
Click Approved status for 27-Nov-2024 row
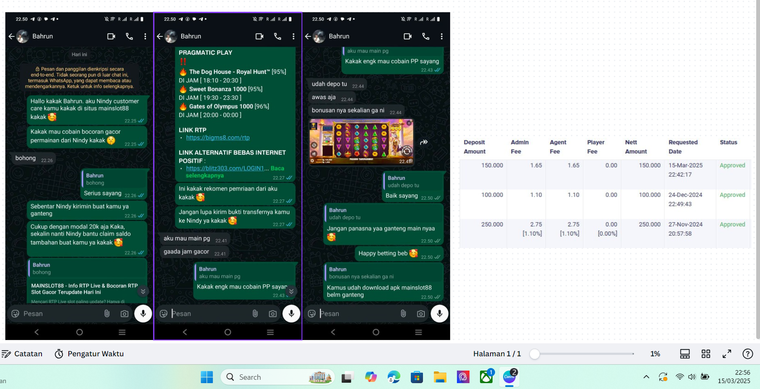point(732,224)
